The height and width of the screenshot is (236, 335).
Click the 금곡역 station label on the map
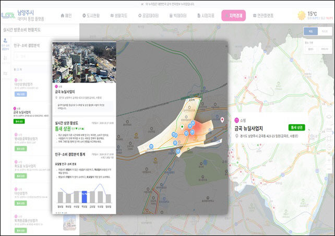coord(192,100)
